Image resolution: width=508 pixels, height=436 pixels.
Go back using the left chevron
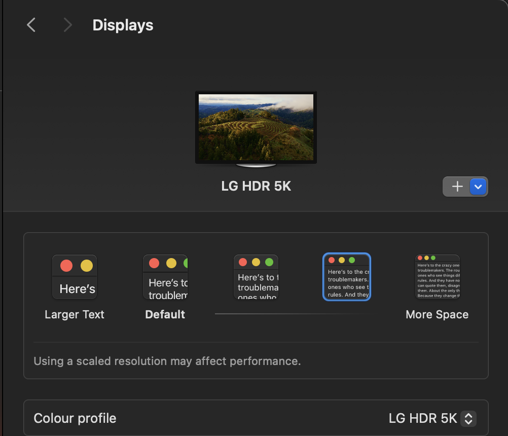pyautogui.click(x=31, y=25)
